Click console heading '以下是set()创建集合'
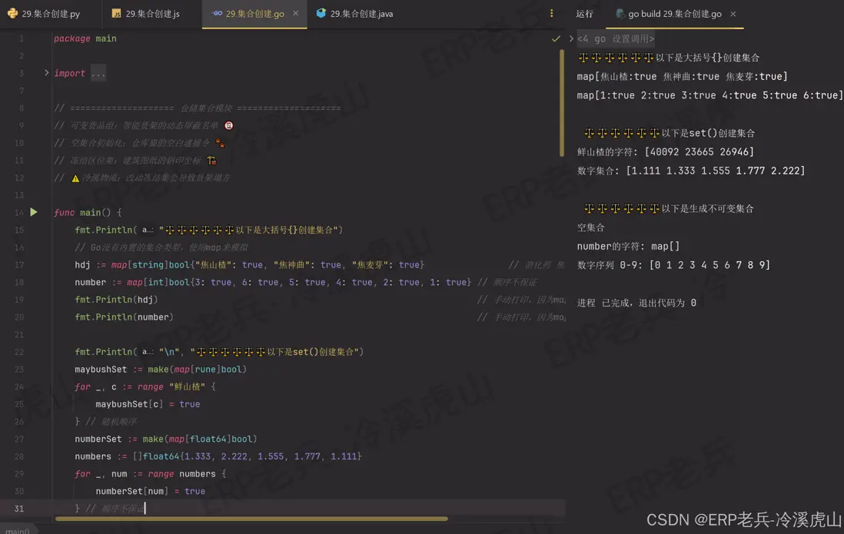Screen dimensions: 844x534 [708, 133]
